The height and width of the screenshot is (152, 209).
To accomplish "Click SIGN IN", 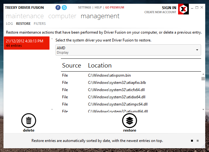I will pos(169,8).
